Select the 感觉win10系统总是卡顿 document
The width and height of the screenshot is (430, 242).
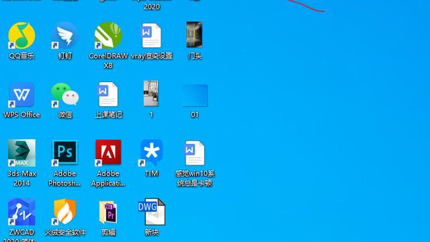click(194, 153)
